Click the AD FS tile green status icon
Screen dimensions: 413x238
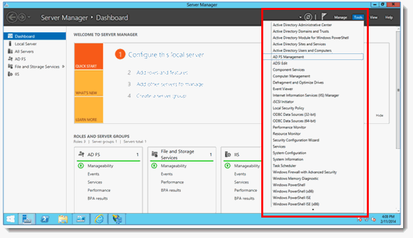click(81, 165)
